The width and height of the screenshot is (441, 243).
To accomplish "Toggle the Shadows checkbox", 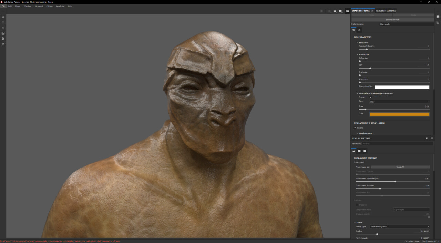I will [357, 205].
